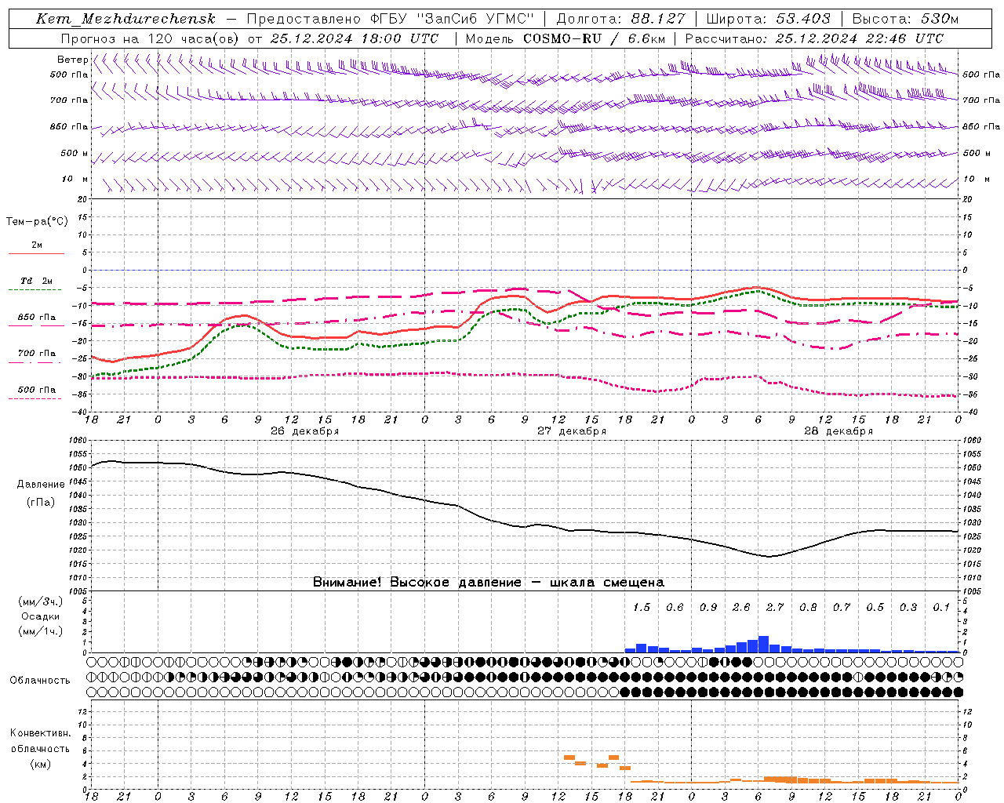This screenshot has height=803, width=1004.
Task: Click the tallest blue precipitation bar
Action: pyautogui.click(x=763, y=644)
